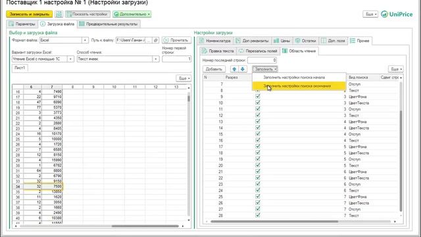421x237 pixels.
Task: Toggle checkbox in row 25
Action: pyautogui.click(x=258, y=196)
